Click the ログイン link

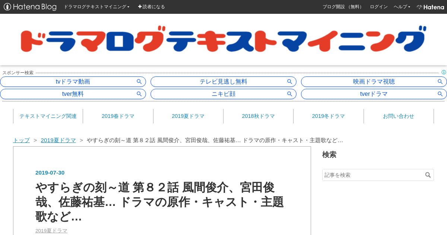pos(378,7)
